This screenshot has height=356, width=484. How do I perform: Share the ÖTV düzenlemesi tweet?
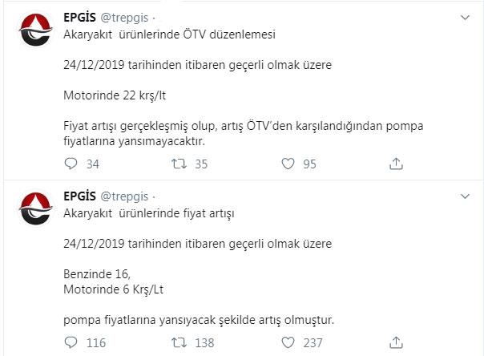click(x=395, y=164)
